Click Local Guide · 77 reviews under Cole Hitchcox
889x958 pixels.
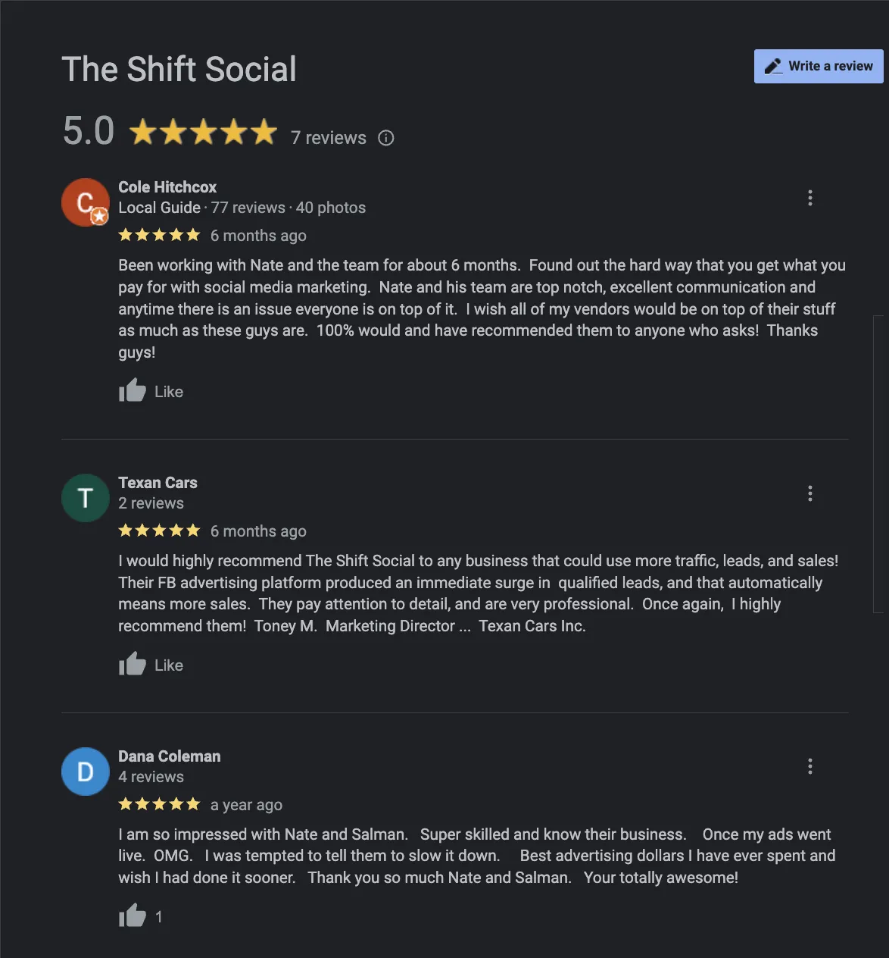point(202,208)
